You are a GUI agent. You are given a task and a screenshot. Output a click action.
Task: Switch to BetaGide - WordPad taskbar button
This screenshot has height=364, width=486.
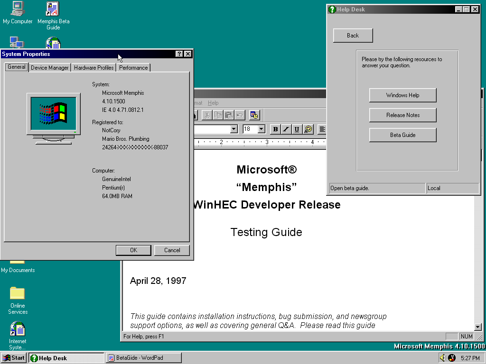pos(143,358)
